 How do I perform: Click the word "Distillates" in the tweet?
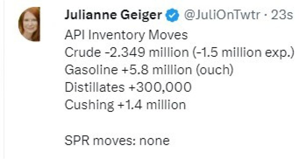94,88
